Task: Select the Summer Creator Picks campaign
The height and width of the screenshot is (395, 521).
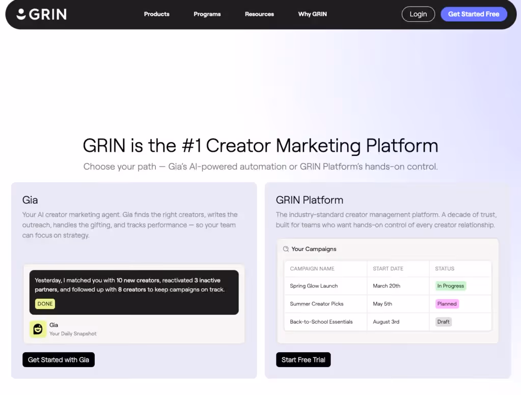Action: click(x=316, y=303)
